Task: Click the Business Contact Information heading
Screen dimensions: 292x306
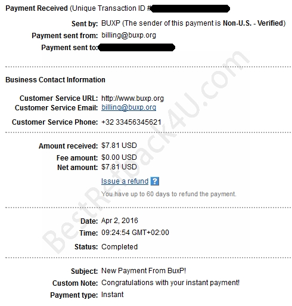Action: 55,80
